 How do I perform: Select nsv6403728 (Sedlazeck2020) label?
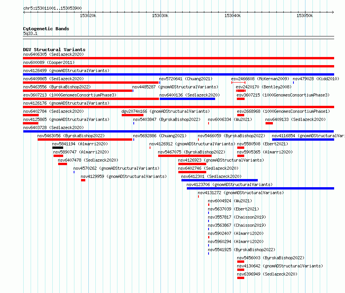click(x=53, y=128)
